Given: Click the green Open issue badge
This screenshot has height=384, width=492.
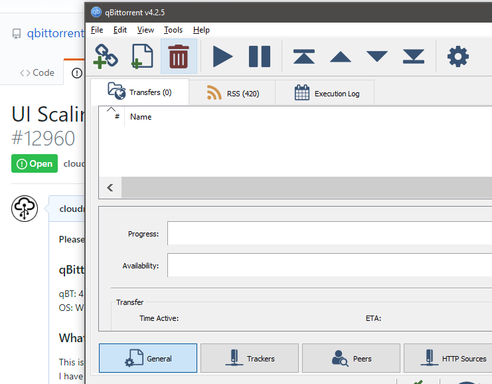Looking at the screenshot, I should coord(35,163).
